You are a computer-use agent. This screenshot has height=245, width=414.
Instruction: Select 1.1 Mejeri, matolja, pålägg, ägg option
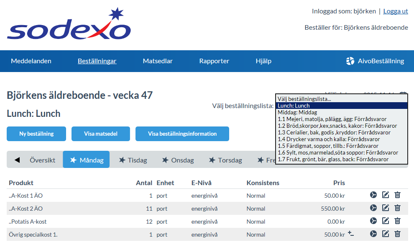click(x=341, y=119)
